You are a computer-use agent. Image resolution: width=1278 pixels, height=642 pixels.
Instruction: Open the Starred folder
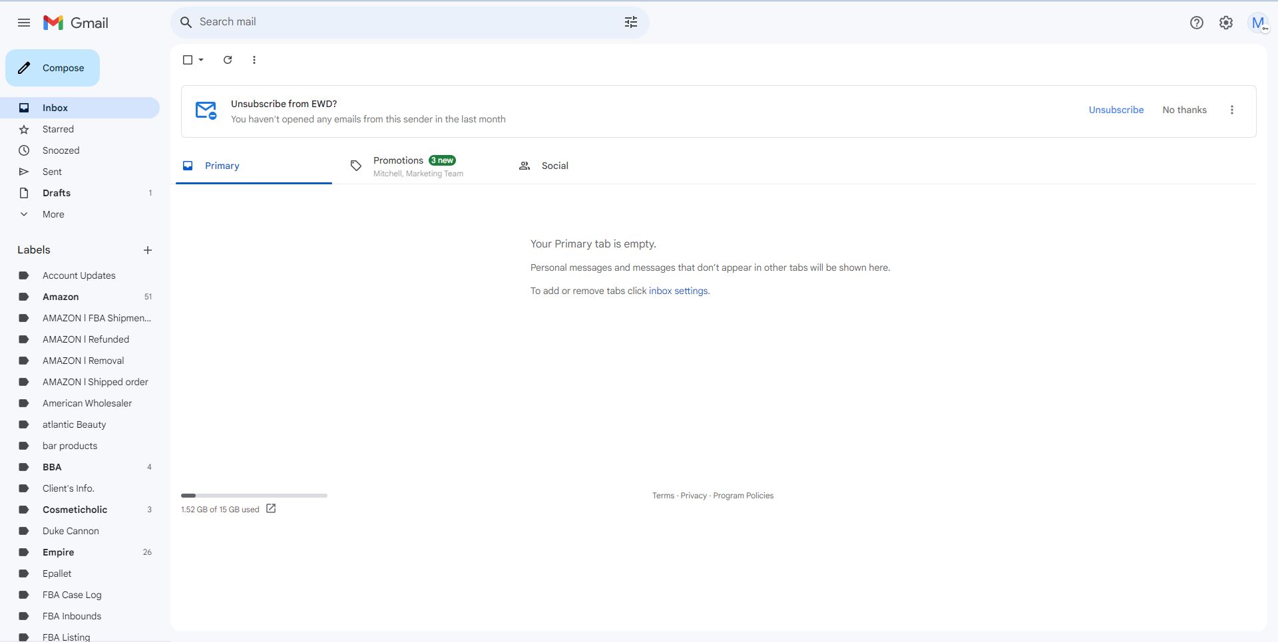80,129
